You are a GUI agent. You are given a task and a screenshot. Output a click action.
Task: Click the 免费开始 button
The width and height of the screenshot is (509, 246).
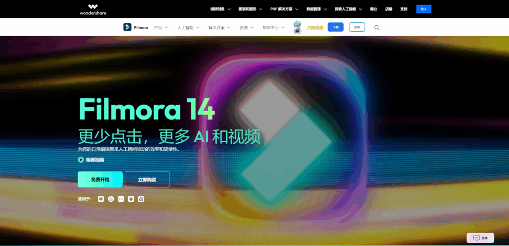pyautogui.click(x=100, y=180)
